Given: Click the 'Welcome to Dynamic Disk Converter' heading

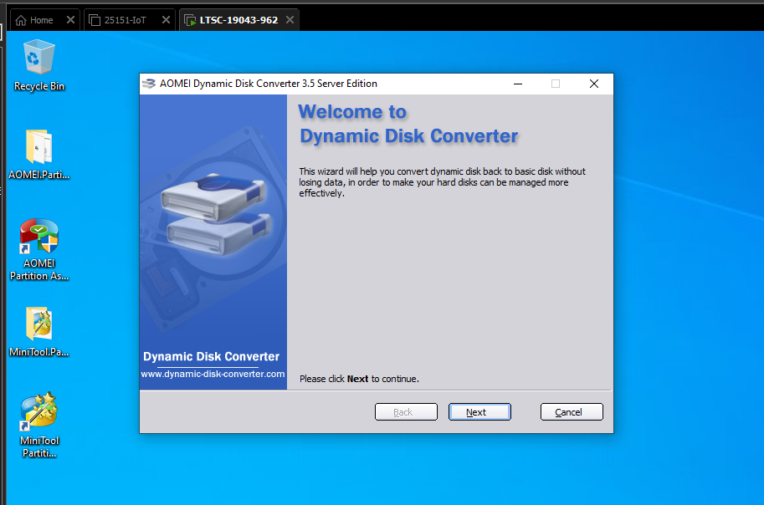Looking at the screenshot, I should 408,125.
